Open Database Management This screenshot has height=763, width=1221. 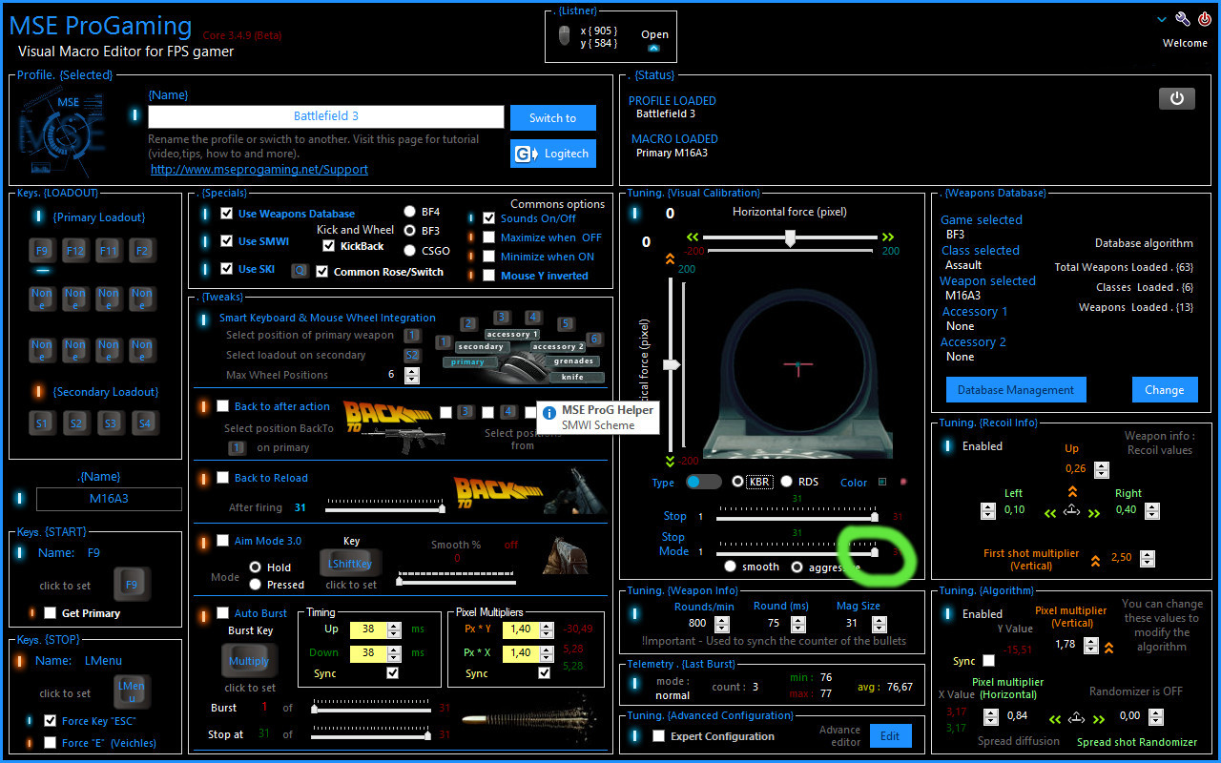pos(1015,389)
